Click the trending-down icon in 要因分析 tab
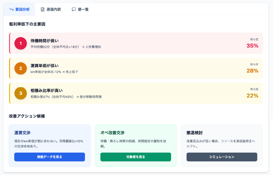273x175 pixels. pyautogui.click(x=11, y=9)
